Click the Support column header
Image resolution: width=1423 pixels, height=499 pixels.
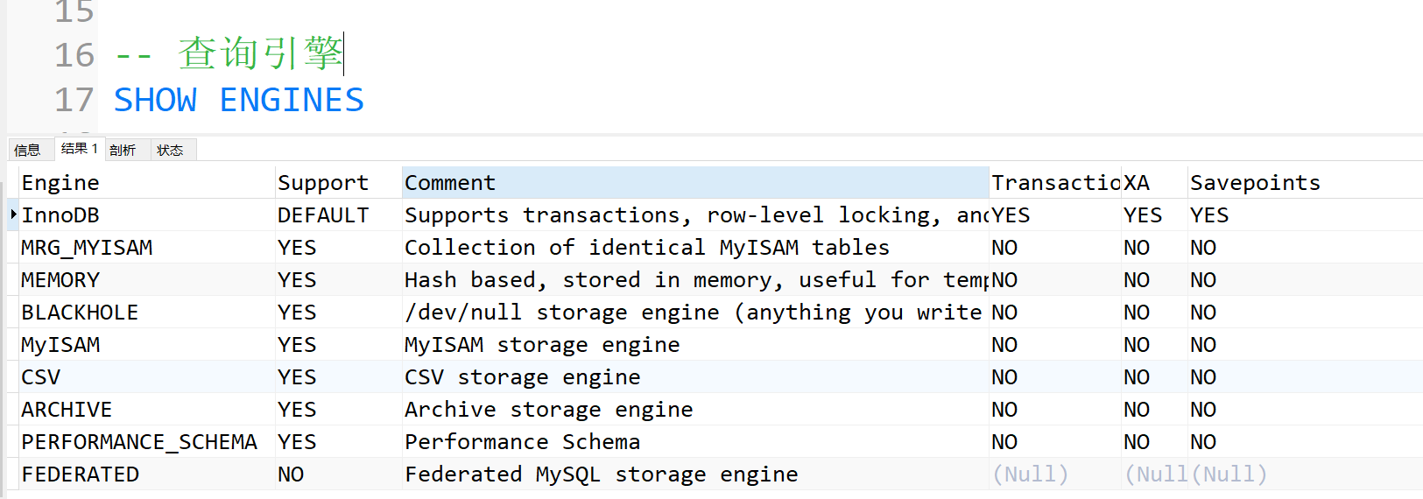pos(338,182)
